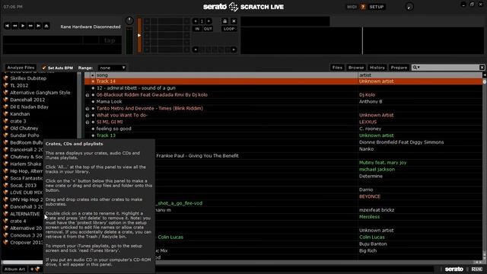Sort by the artist column header
The width and height of the screenshot is (487, 274).
(420, 75)
